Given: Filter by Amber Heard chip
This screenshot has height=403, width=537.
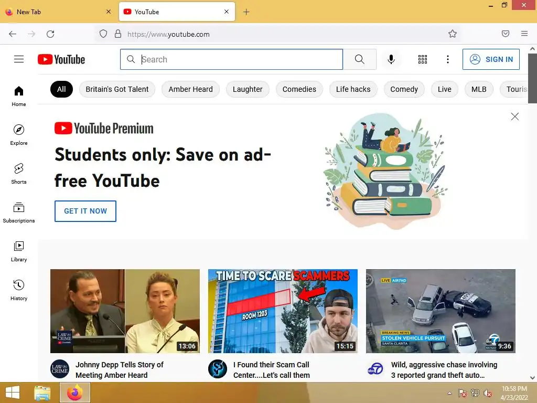Looking at the screenshot, I should (190, 89).
